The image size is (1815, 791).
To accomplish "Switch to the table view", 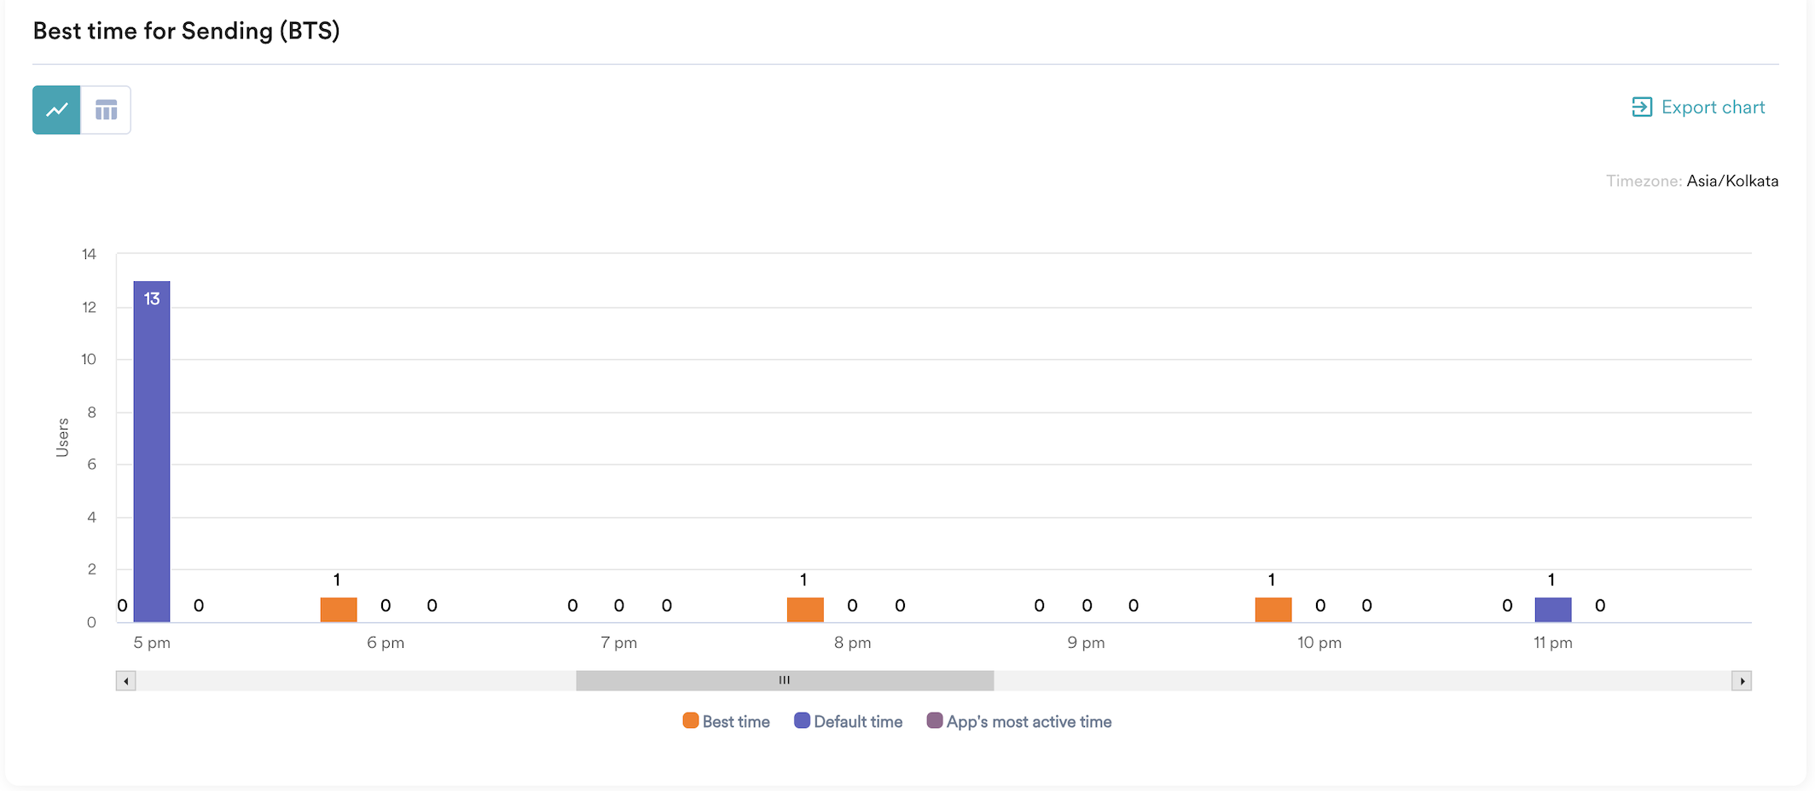I will coord(106,110).
